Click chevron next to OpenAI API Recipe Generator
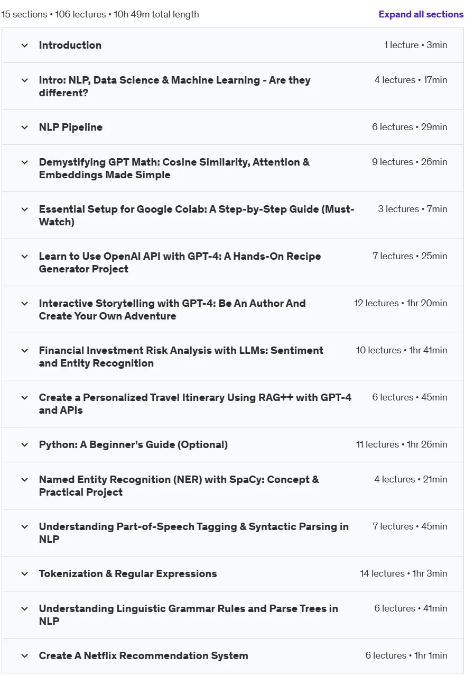This screenshot has height=675, width=465. [x=24, y=257]
